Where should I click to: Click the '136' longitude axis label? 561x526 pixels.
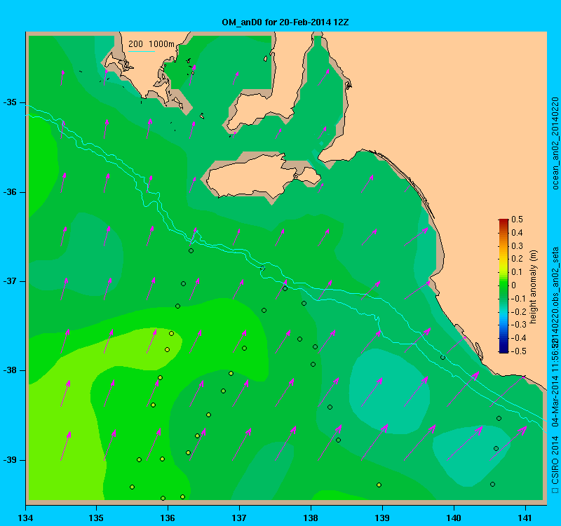(168, 518)
